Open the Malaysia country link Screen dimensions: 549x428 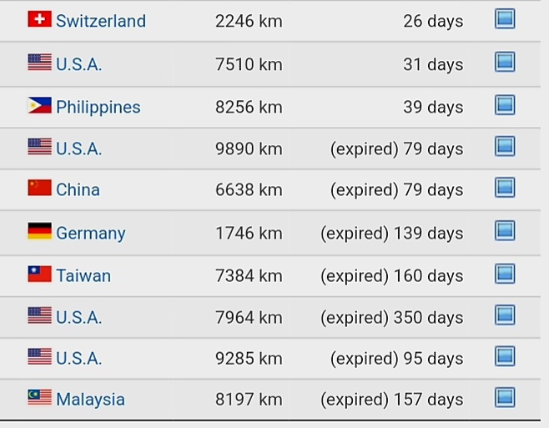tap(90, 400)
